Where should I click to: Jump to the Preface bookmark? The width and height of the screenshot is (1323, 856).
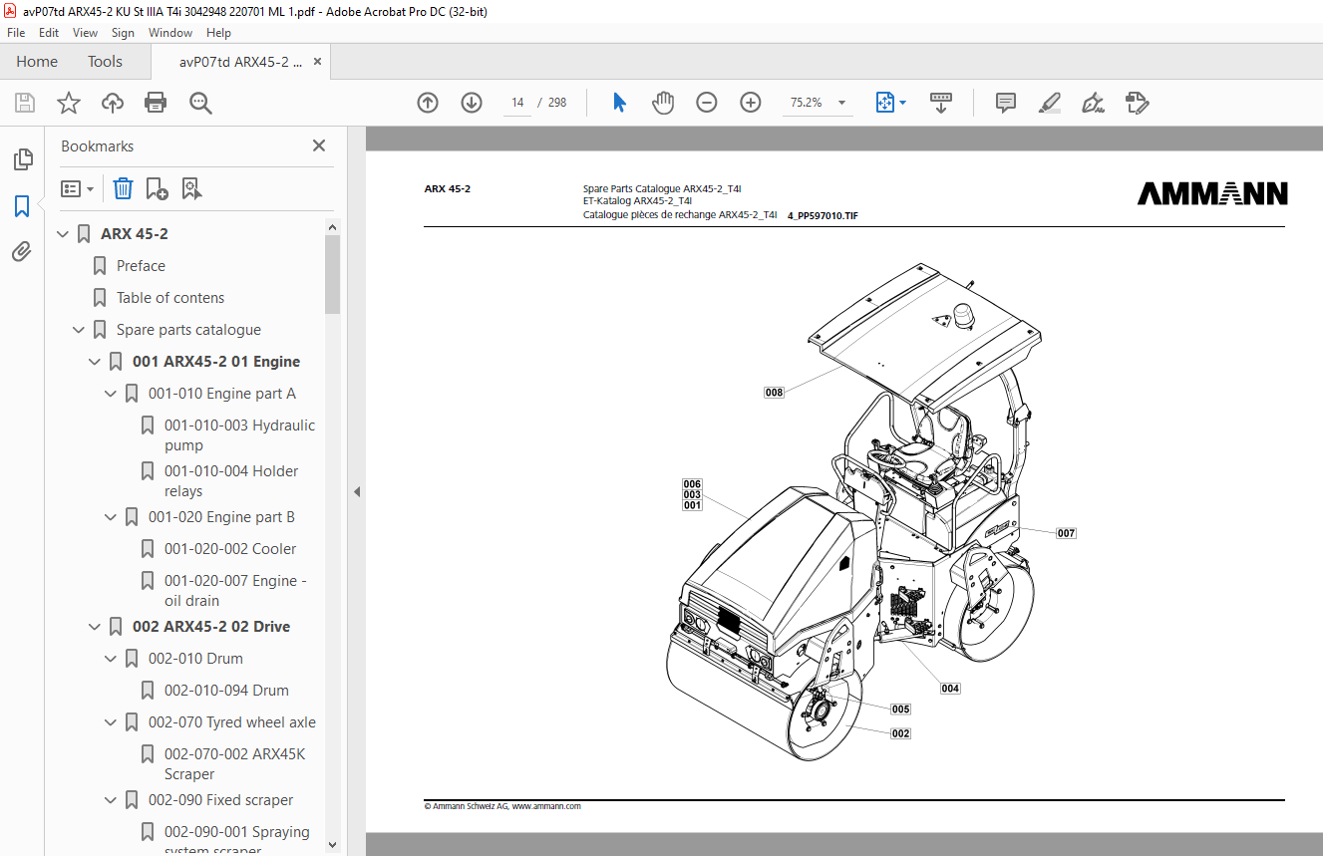point(141,266)
